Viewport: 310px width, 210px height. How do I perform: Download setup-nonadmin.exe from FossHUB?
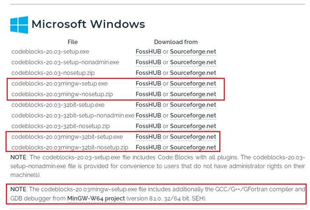coord(149,62)
